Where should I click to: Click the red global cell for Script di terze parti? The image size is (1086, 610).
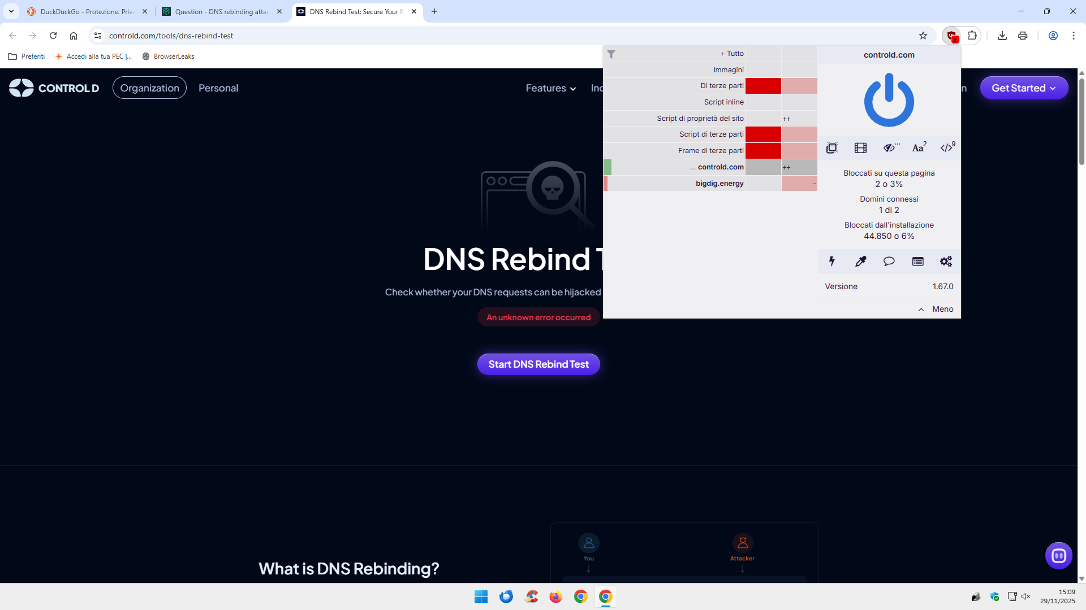763,134
